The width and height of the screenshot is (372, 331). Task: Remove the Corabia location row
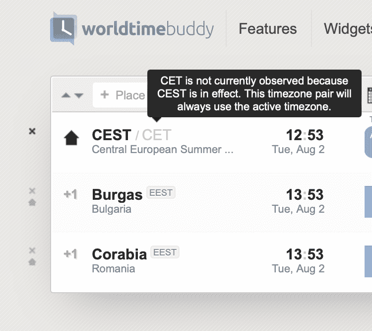point(32,250)
